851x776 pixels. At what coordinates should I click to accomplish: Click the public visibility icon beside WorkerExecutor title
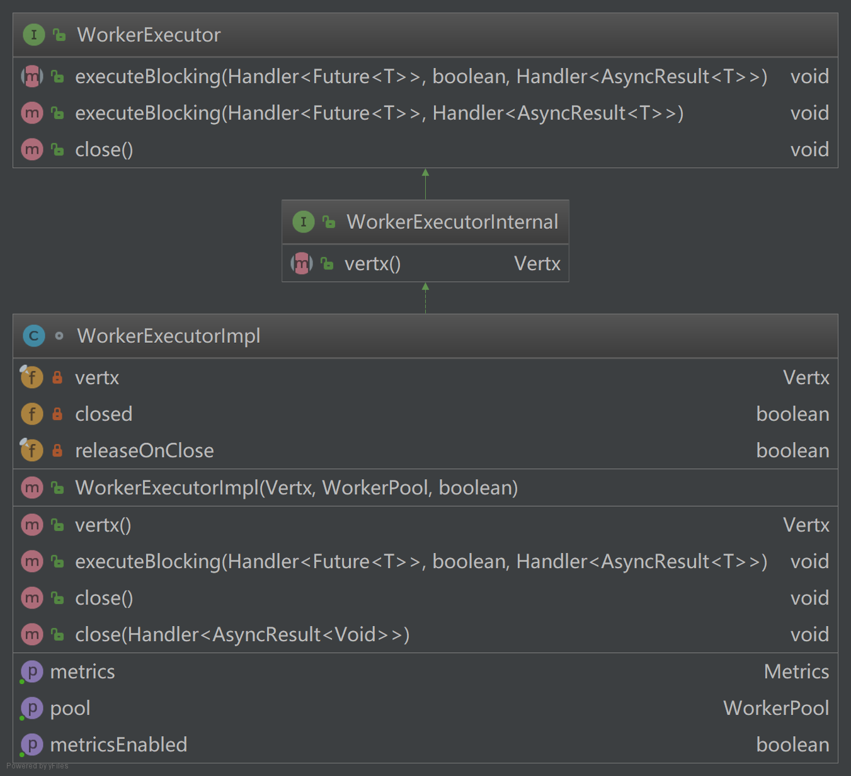pyautogui.click(x=59, y=35)
